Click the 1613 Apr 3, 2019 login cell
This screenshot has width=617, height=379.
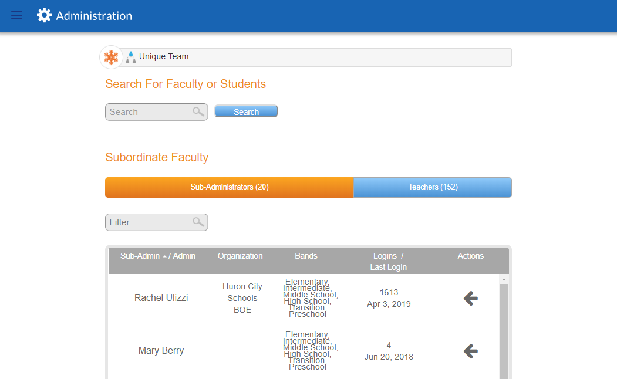pos(389,298)
